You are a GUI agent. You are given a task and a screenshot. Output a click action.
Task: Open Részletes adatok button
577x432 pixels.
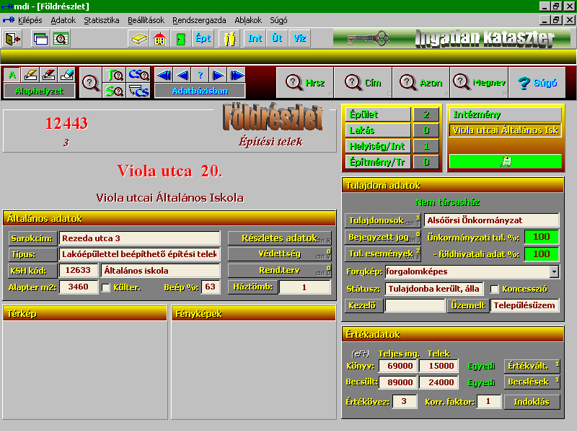[x=280, y=238]
